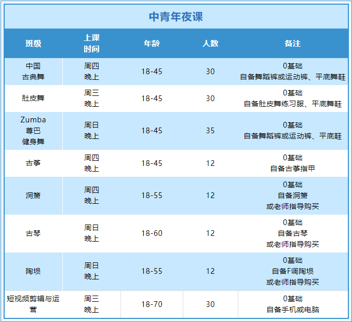Select the 古琴 class name cell

click(33, 233)
